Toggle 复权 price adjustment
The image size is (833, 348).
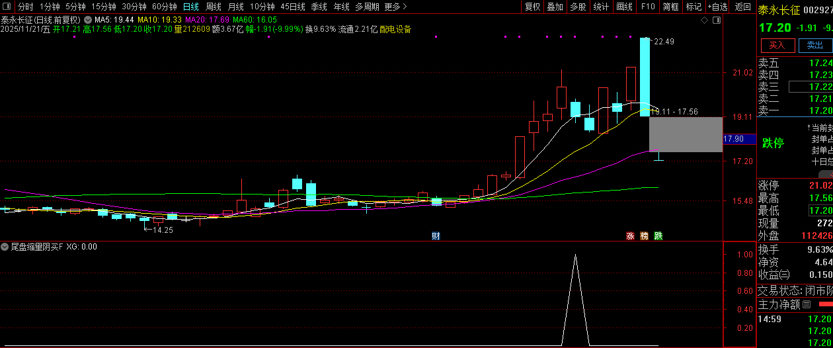coord(532,7)
